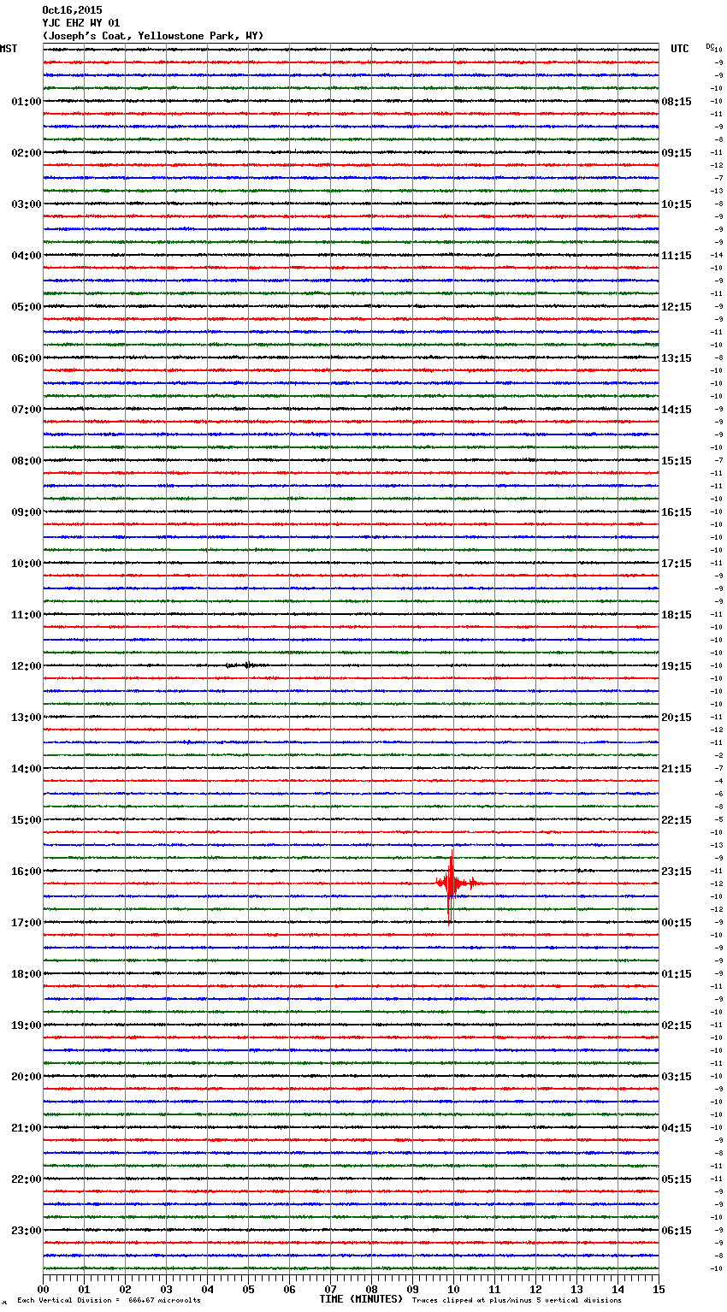Screen dimensions: 727x1312
Task: Click the '18:15' UTC time label
Action: click(x=677, y=615)
